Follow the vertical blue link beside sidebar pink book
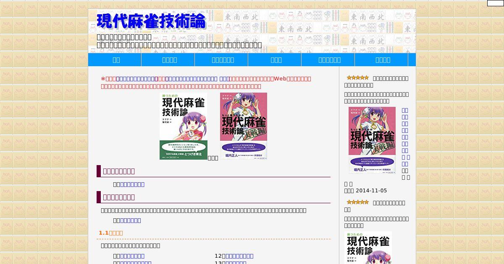Viewport: 504px width, 264px height. (x=405, y=137)
